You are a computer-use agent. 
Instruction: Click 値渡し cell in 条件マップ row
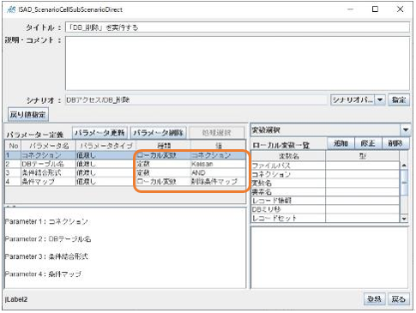click(x=106, y=181)
